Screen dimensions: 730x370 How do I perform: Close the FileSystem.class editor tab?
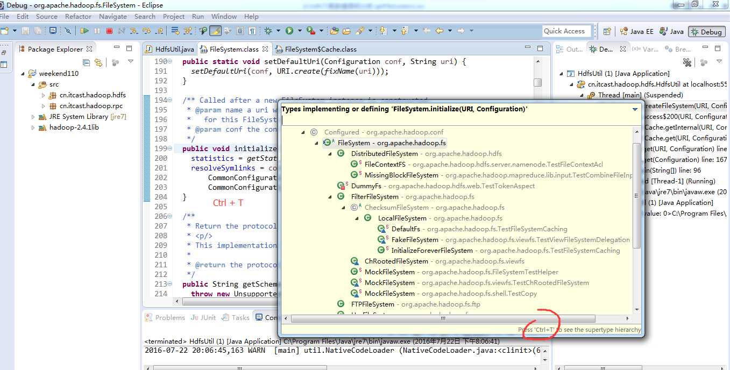coord(265,49)
